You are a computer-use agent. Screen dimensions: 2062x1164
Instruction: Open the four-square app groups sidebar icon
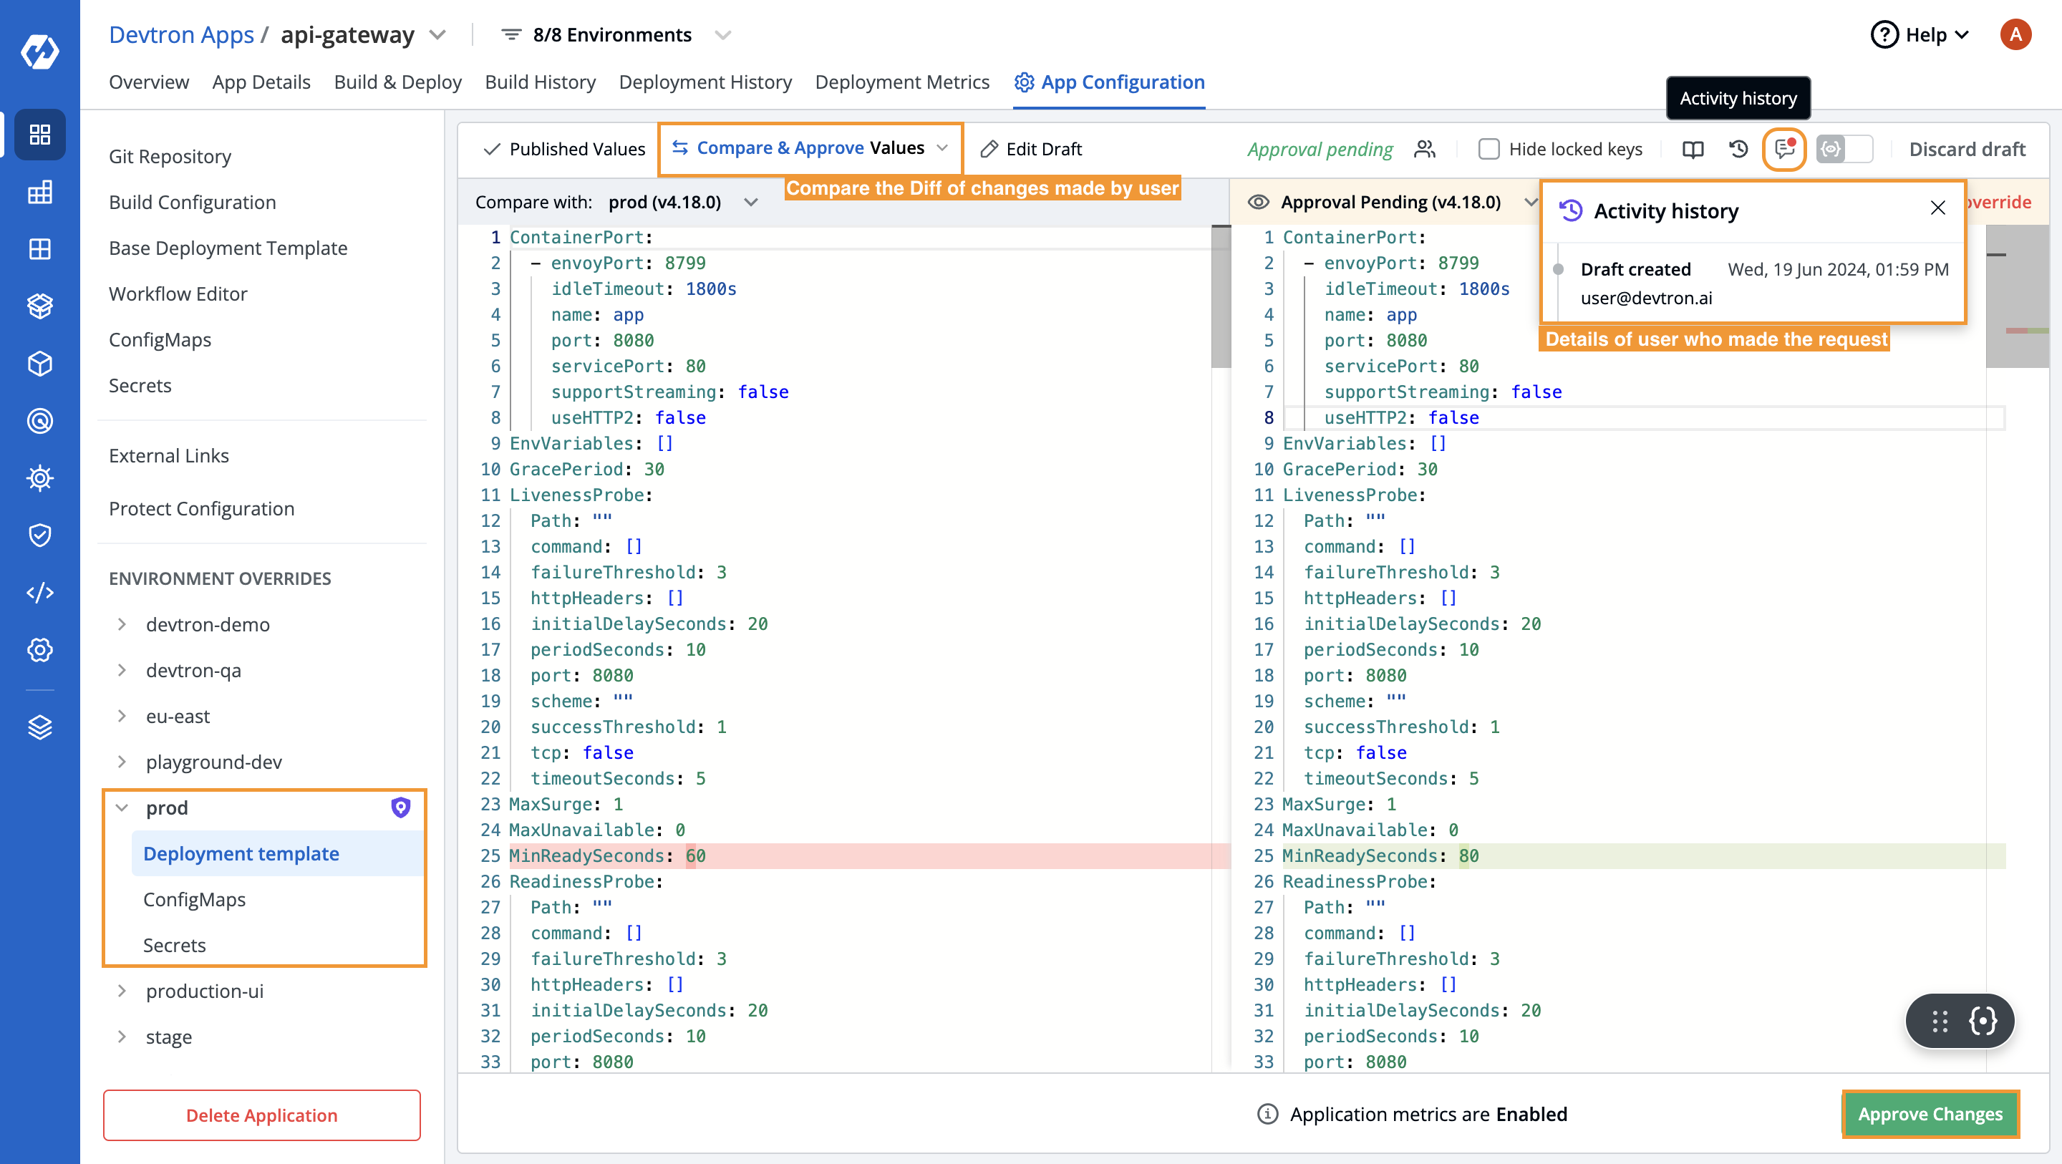[39, 249]
